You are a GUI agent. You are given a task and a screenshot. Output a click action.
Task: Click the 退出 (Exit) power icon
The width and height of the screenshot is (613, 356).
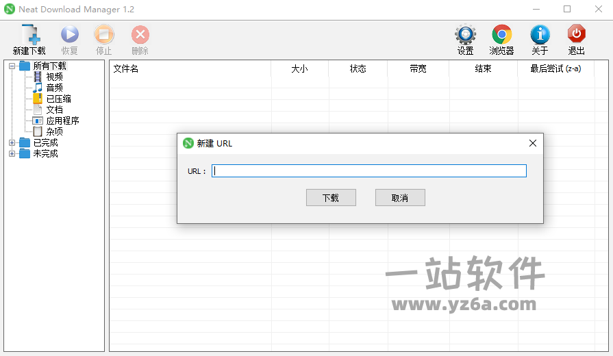(577, 34)
